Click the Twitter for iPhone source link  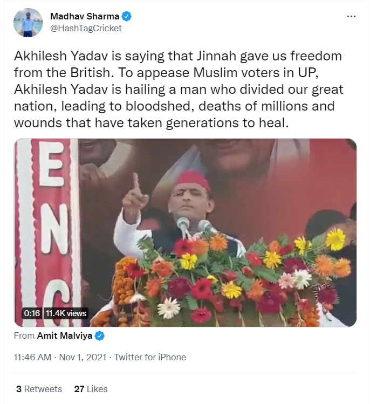point(150,357)
